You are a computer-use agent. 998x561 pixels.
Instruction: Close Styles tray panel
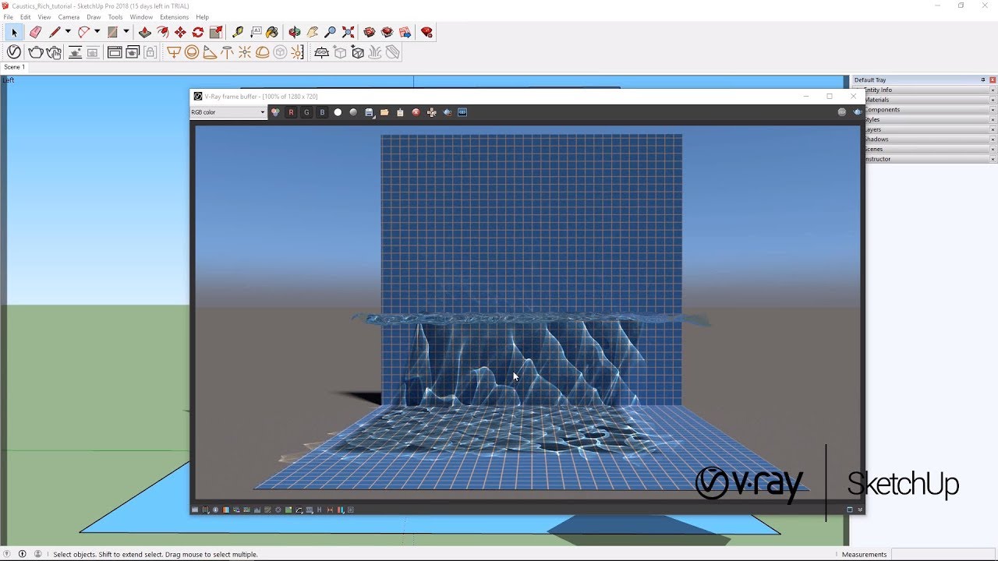[993, 120]
